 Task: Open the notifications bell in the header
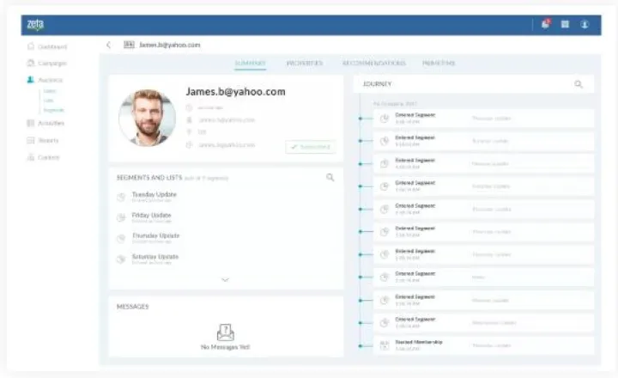545,24
